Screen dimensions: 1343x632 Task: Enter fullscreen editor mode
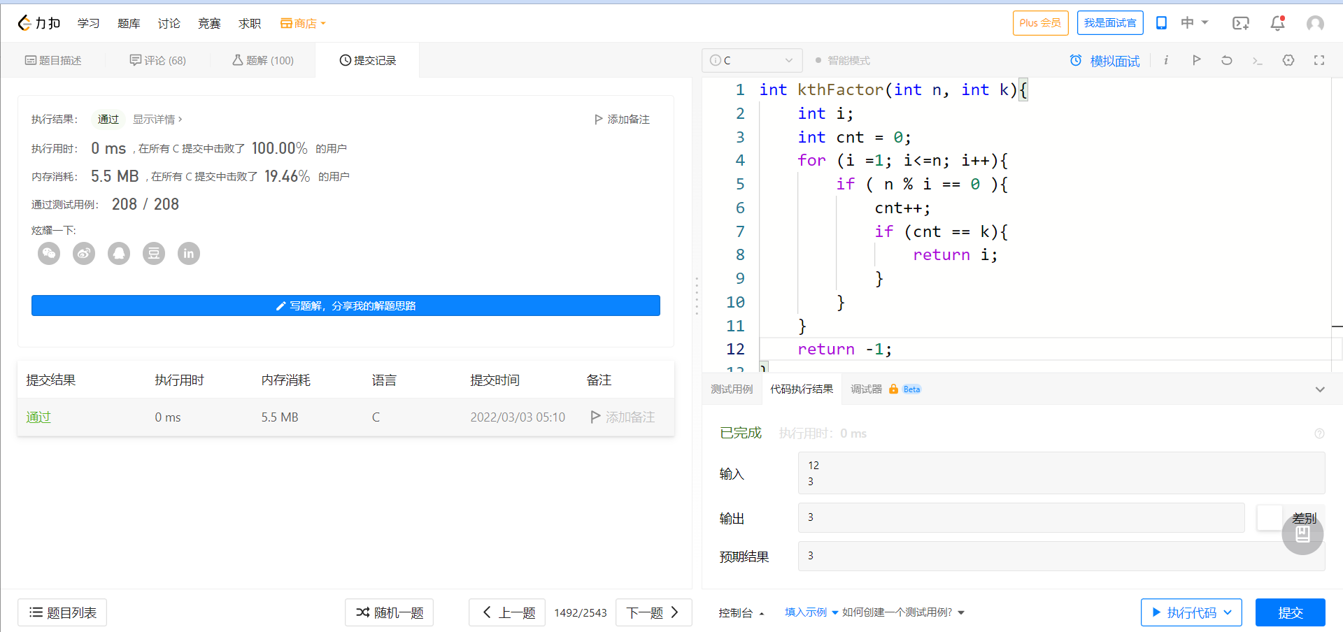point(1319,61)
